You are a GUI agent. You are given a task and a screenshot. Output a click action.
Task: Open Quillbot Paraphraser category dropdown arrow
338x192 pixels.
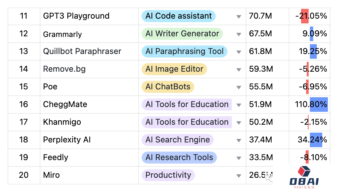click(x=239, y=52)
